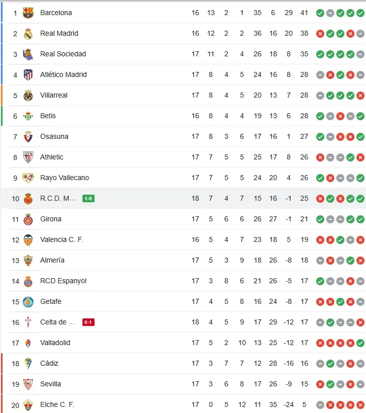
Task: Click the green 1-0 live score badge
Action: coord(88,199)
